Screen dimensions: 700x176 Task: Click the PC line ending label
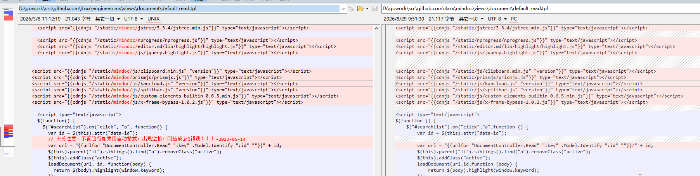pyautogui.click(x=514, y=19)
